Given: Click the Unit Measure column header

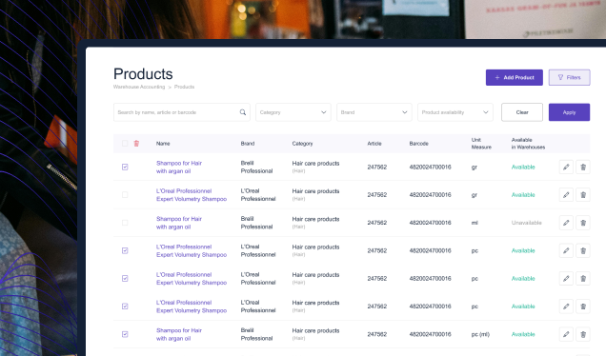Looking at the screenshot, I should tap(481, 143).
